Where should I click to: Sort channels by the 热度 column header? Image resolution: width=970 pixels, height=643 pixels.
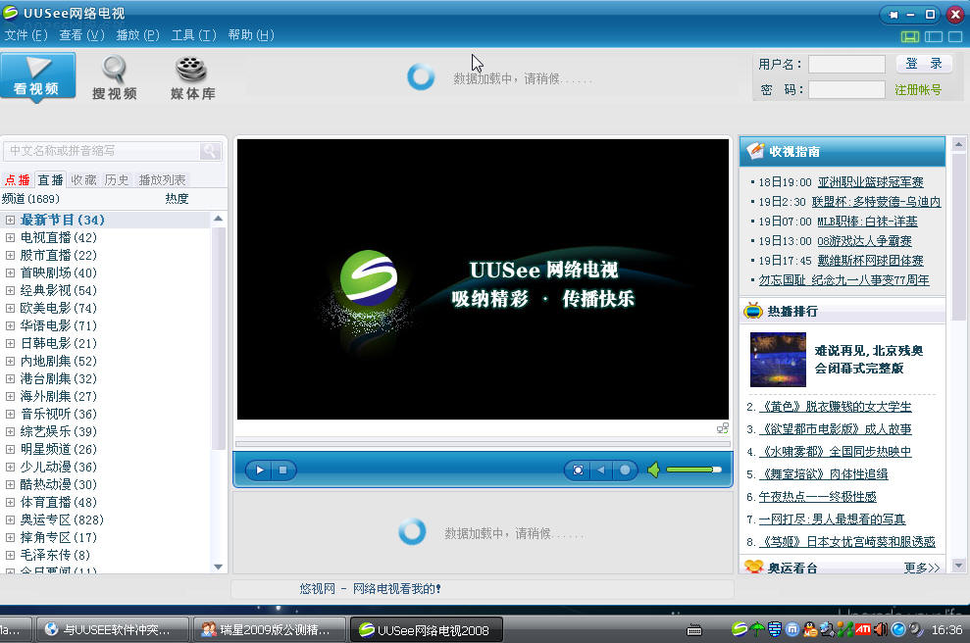point(177,199)
